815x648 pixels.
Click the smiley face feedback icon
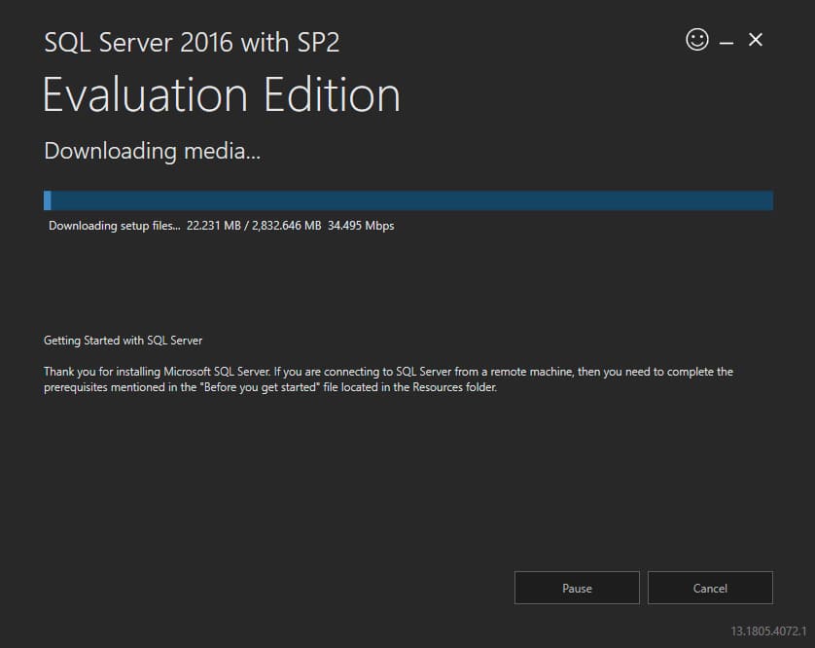[697, 40]
